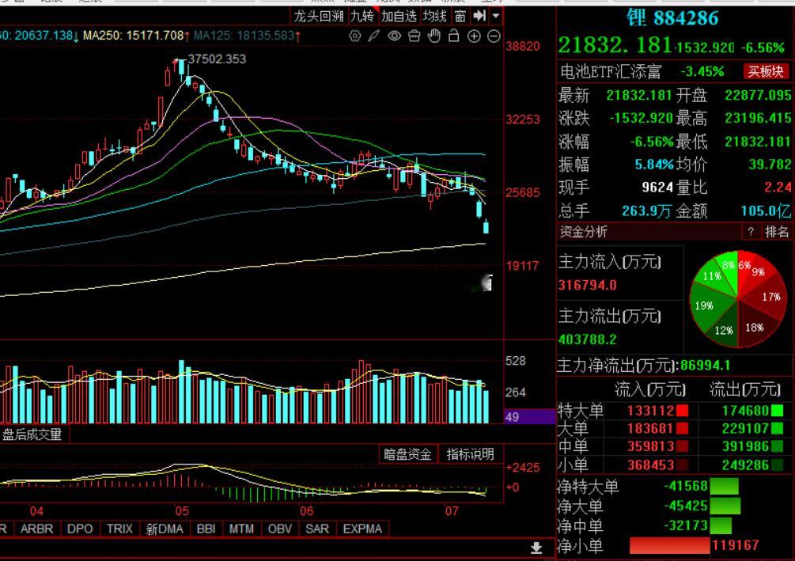Click the purple 49 volume axis marker
Image resolution: width=795 pixels, height=561 pixels.
coord(530,417)
